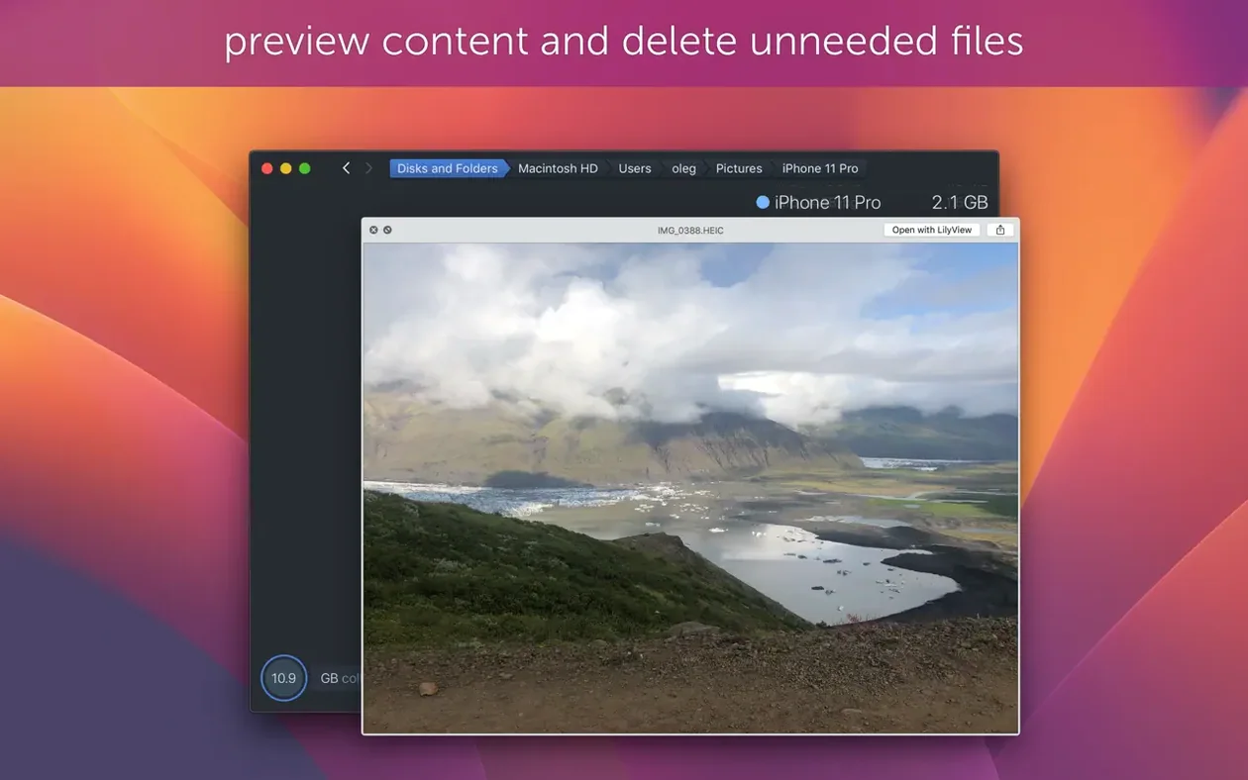The width and height of the screenshot is (1248, 780).
Task: Click the forward chevron arrow in the toolbar
Action: point(368,168)
